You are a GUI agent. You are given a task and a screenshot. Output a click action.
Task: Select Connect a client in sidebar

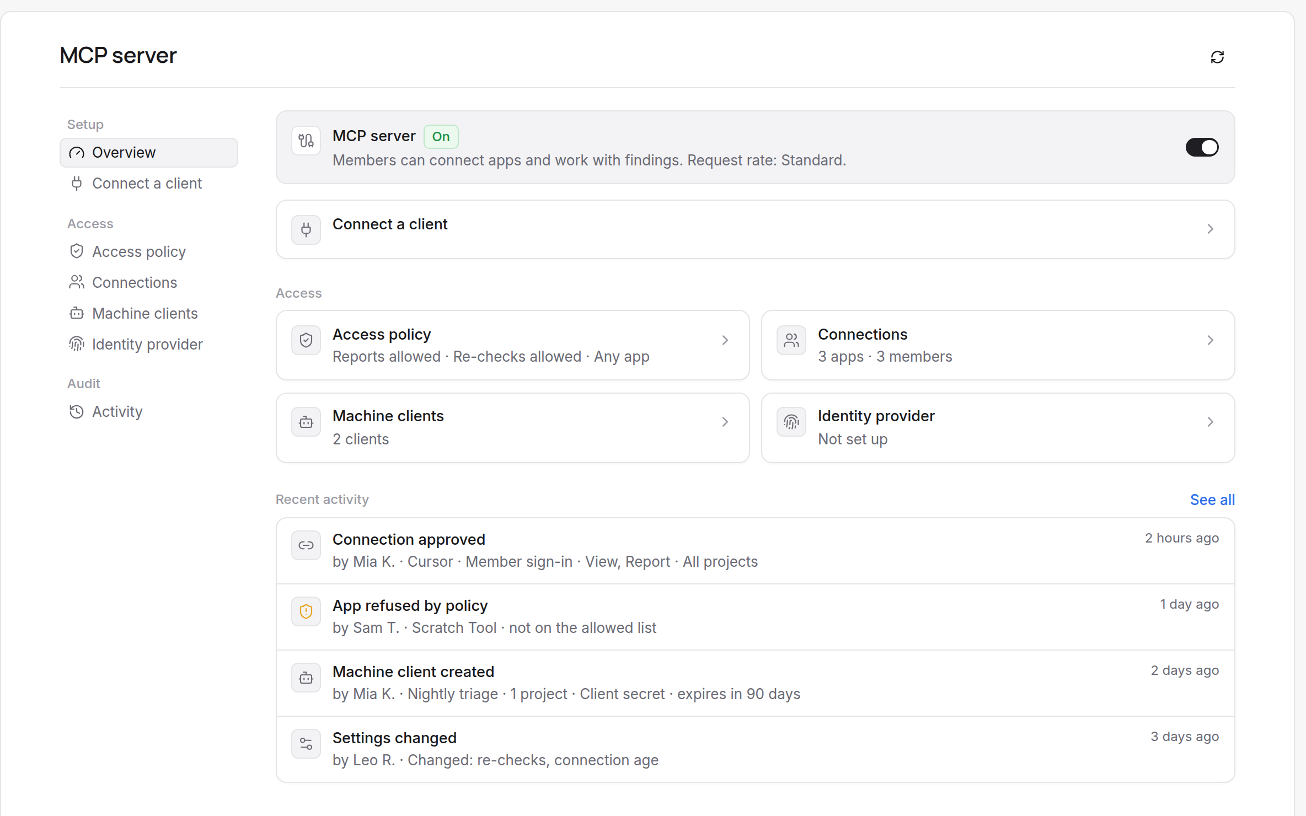point(149,184)
